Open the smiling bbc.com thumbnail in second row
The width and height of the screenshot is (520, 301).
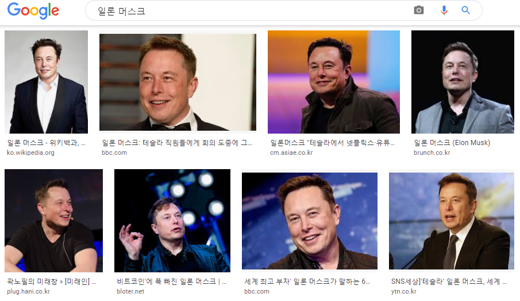[x=309, y=221]
